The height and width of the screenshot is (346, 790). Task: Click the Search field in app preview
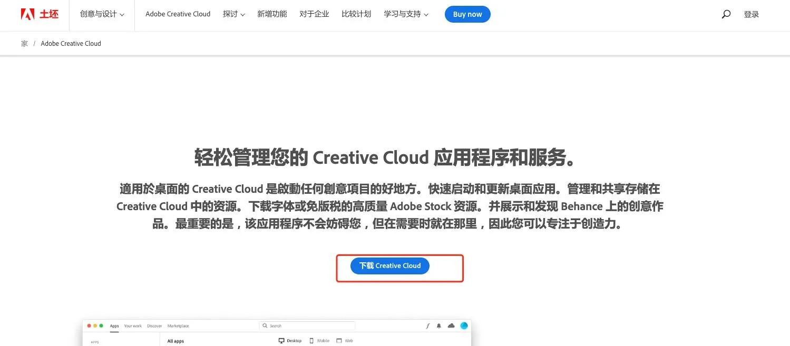[x=307, y=326]
